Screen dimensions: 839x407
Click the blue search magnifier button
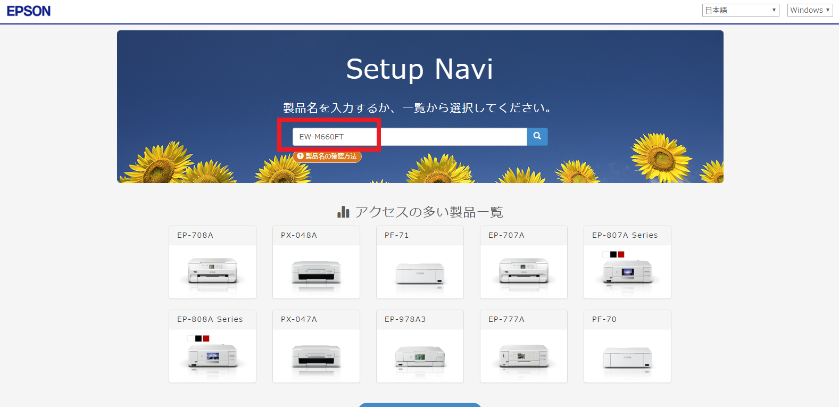[x=537, y=136]
